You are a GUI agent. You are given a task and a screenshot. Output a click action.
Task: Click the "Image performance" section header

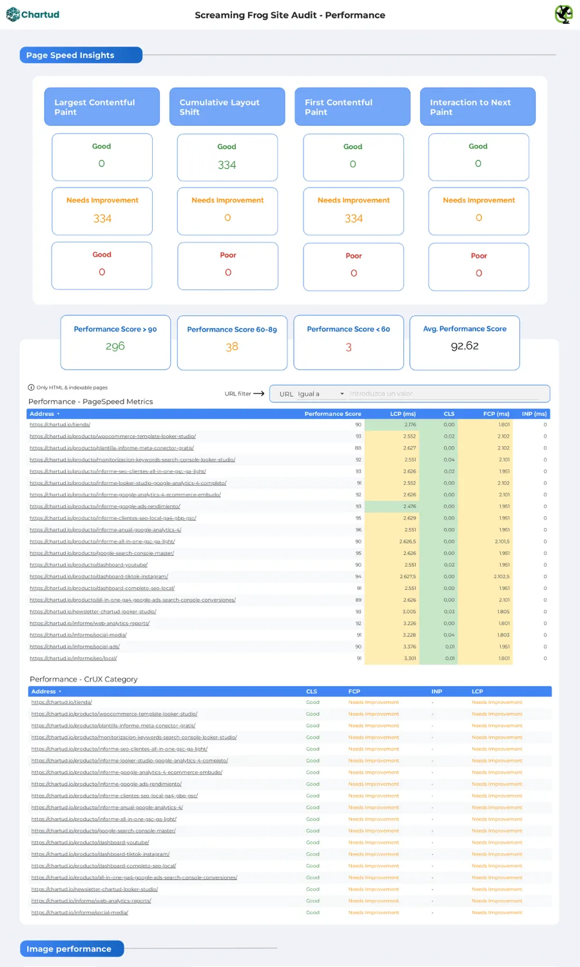tap(72, 949)
